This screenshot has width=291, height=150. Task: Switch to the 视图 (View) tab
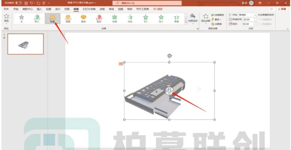click(120, 9)
